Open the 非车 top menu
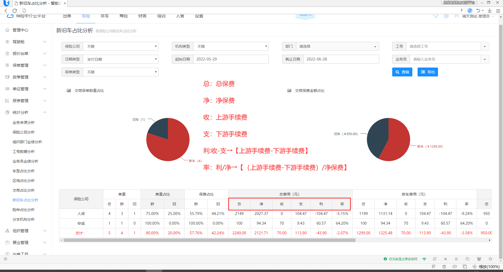The height and width of the screenshot is (272, 503). point(105,16)
